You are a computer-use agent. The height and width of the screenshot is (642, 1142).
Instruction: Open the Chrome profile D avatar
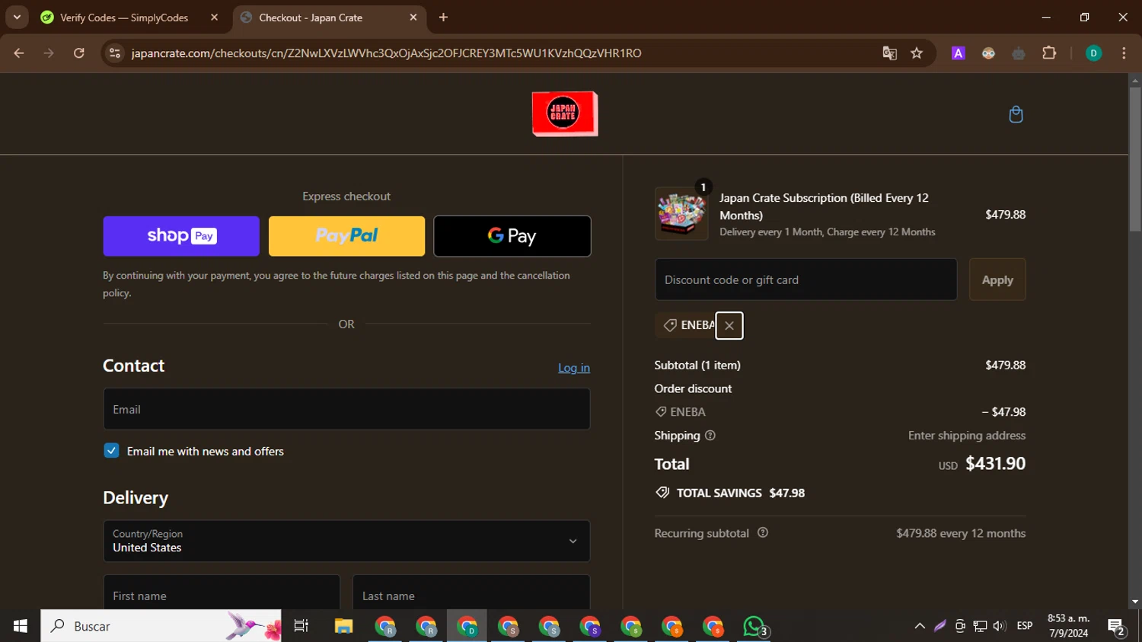tap(1093, 53)
